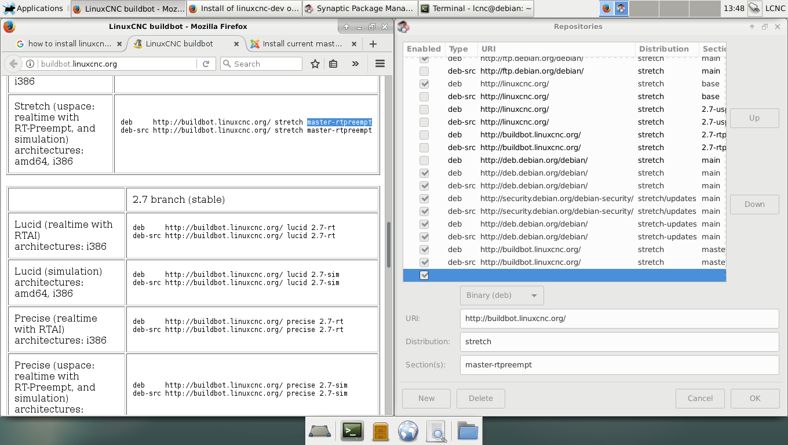Click the Synaptic icon in Repositories title bar

(x=404, y=27)
